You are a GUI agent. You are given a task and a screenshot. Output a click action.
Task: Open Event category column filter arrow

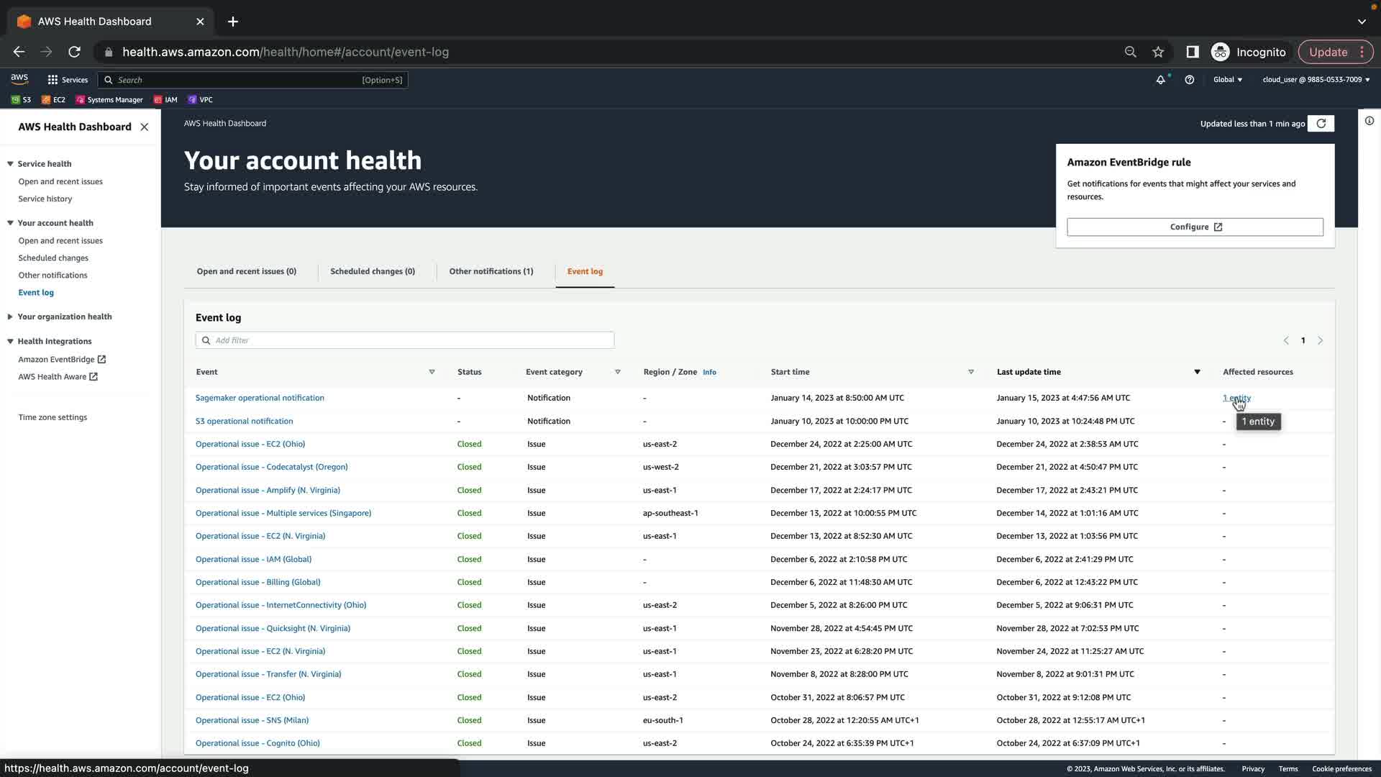tap(617, 372)
